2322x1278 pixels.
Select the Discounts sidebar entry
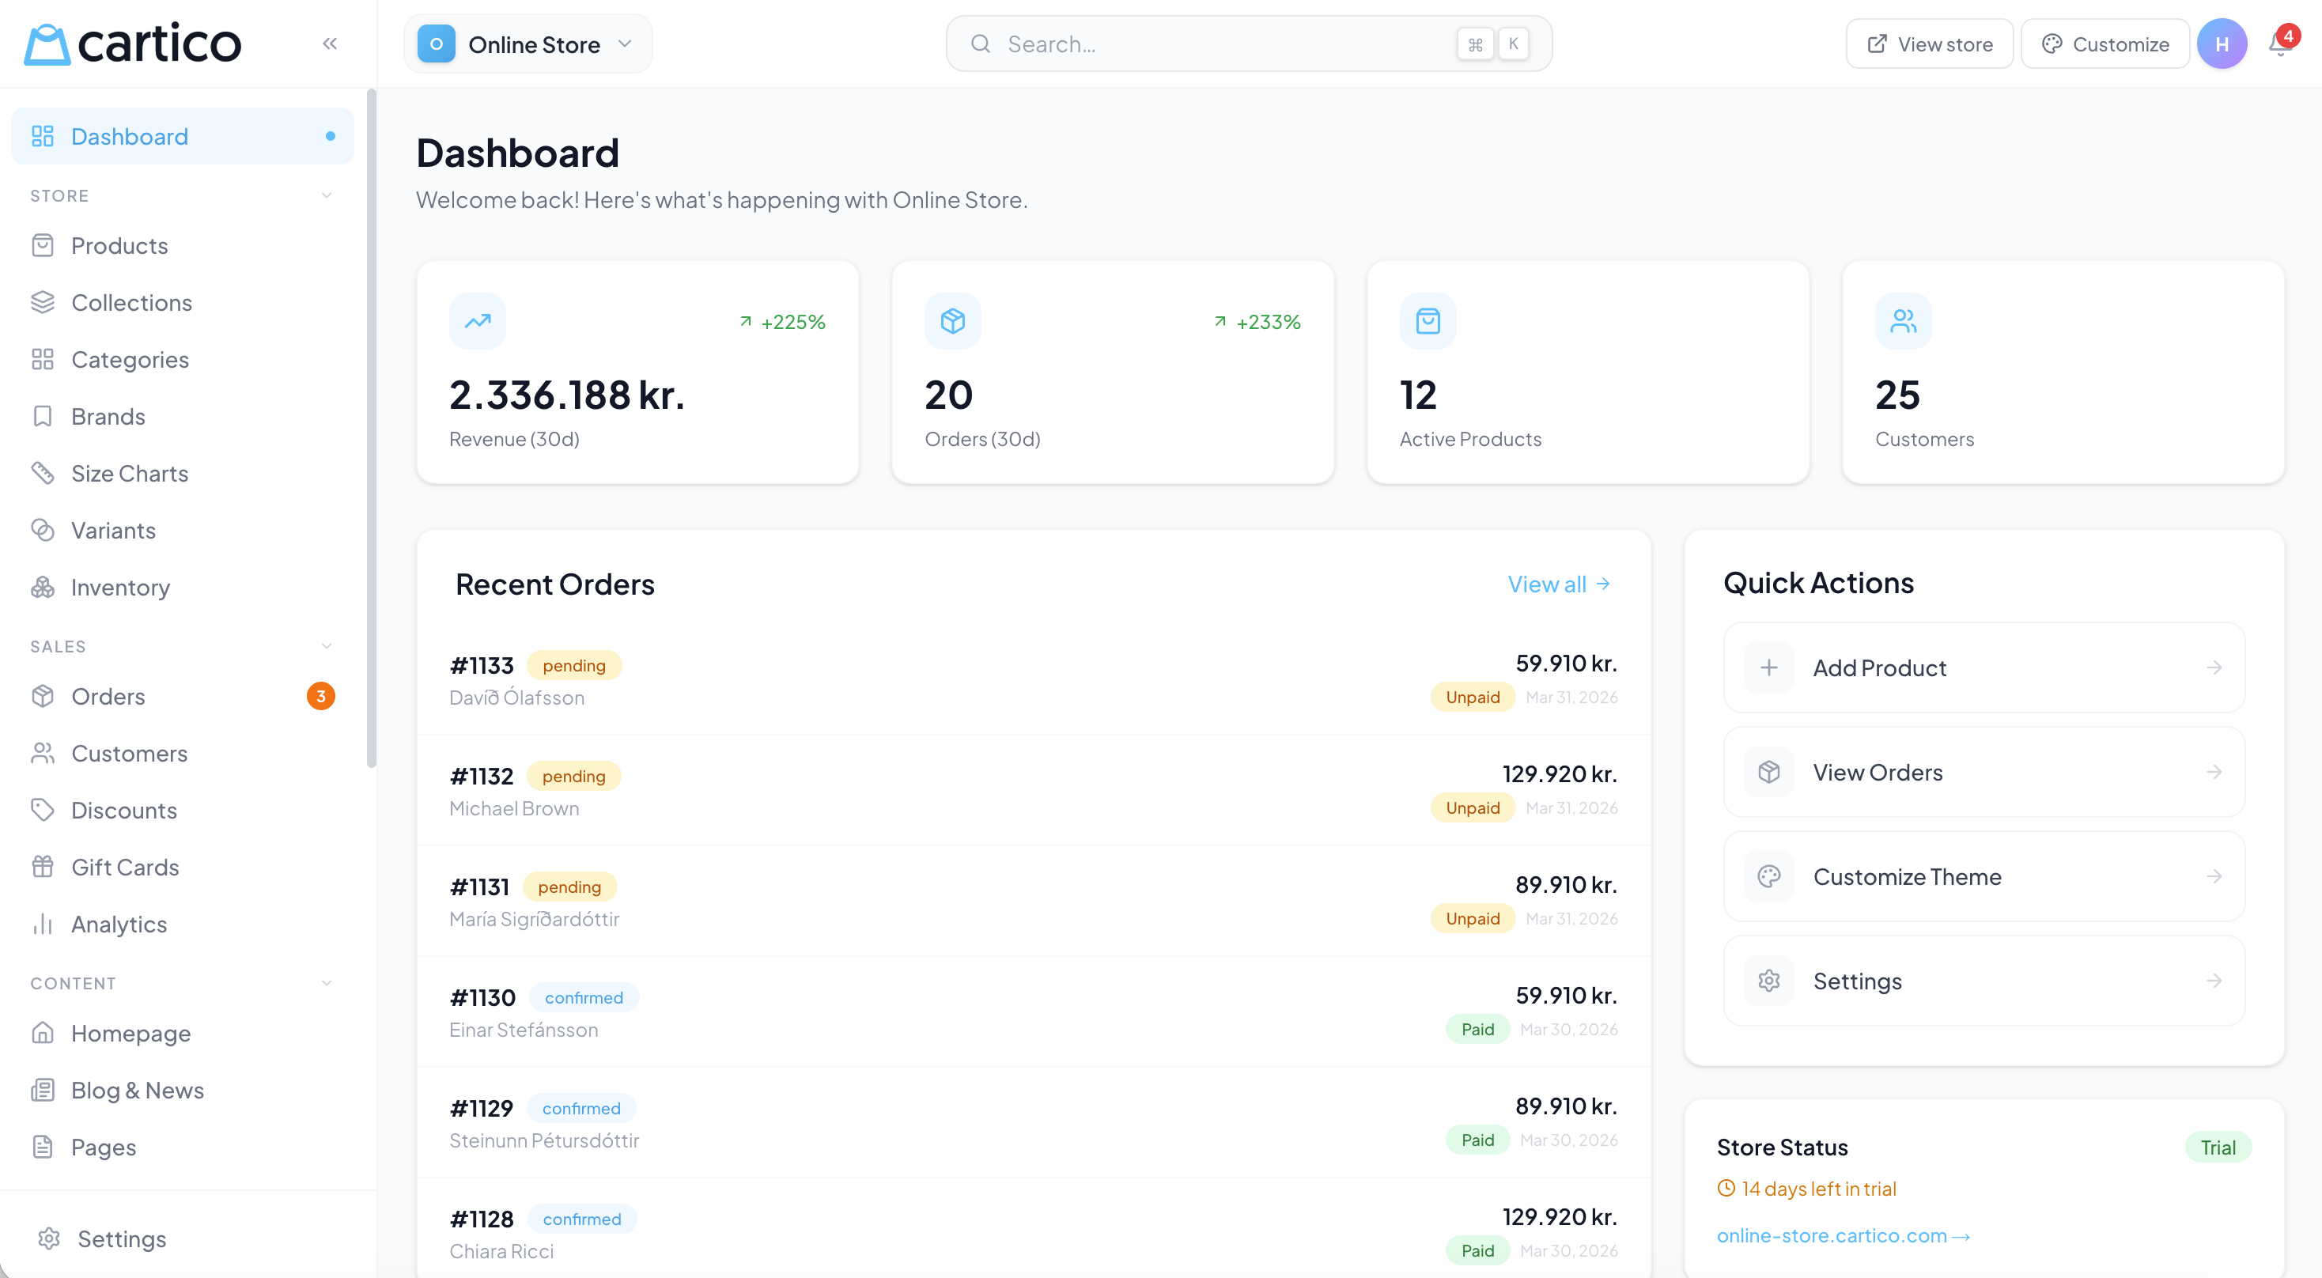(124, 809)
